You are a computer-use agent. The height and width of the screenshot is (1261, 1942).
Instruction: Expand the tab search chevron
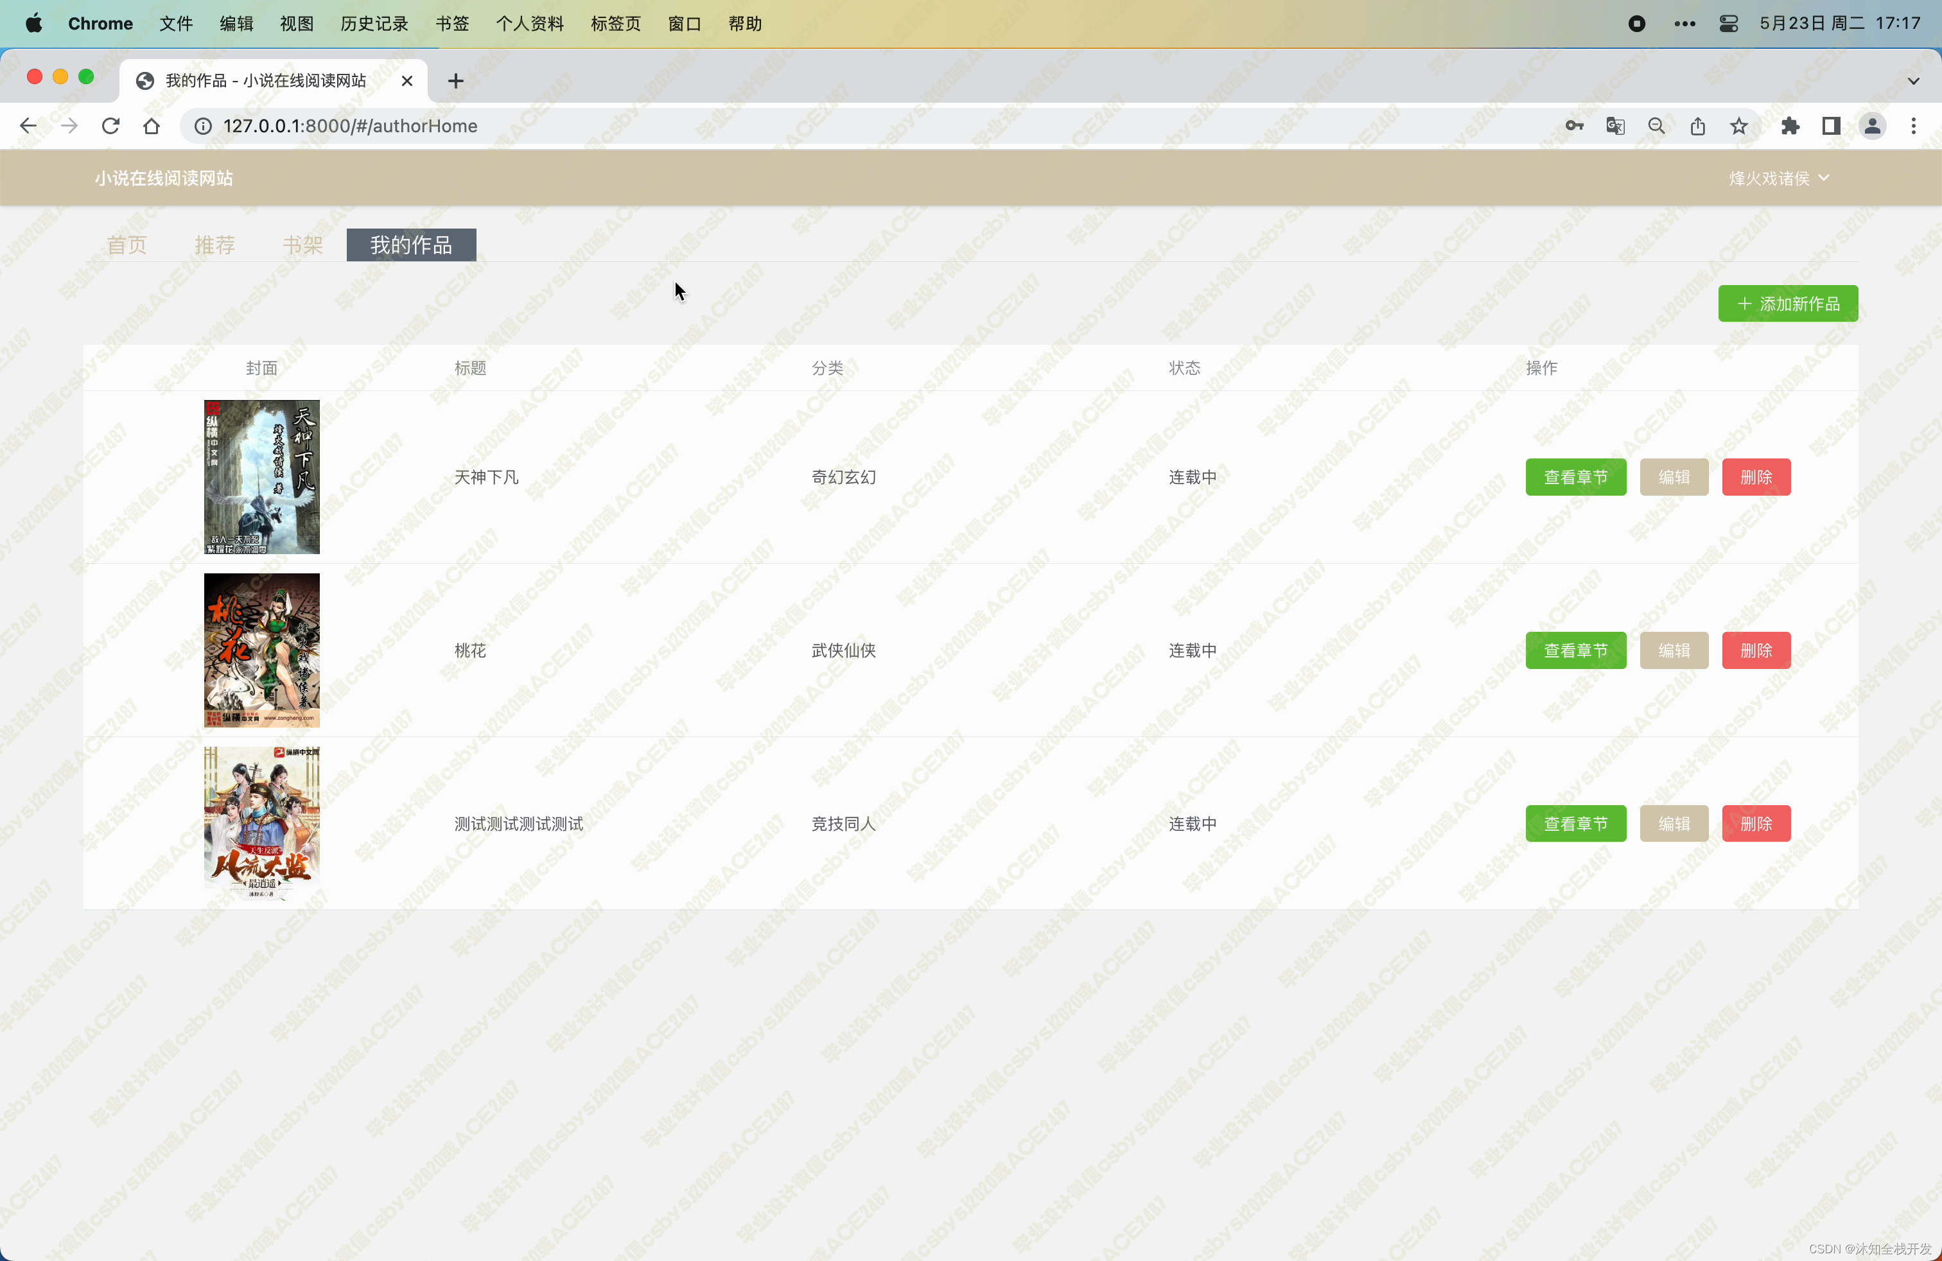[1912, 81]
